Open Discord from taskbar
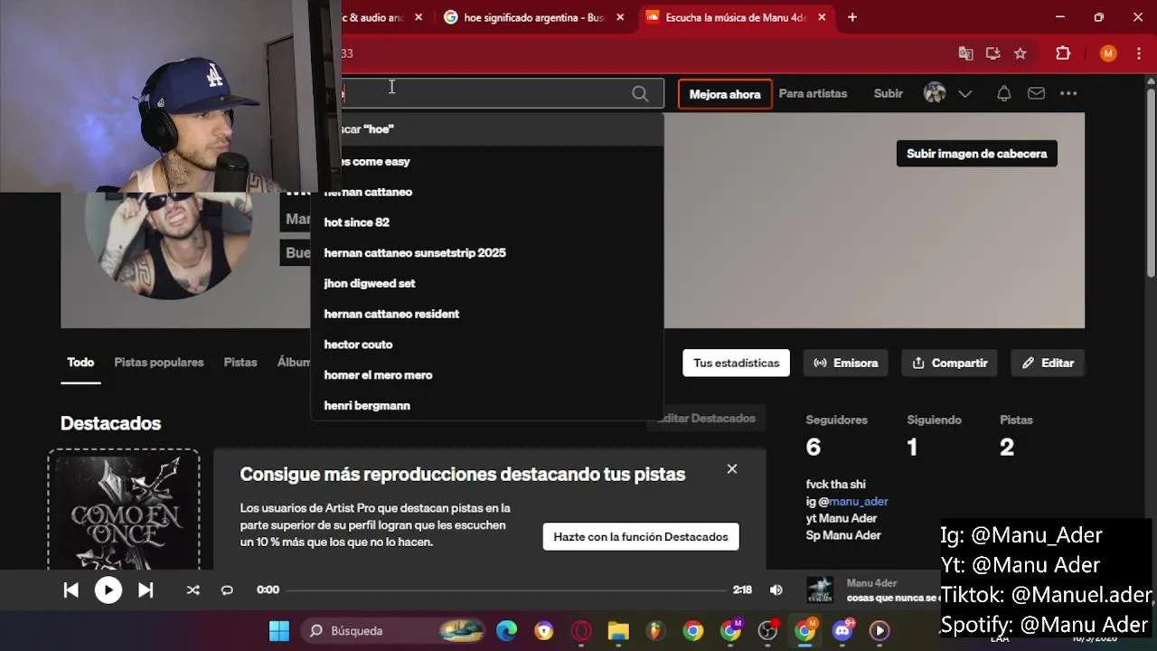This screenshot has width=1157, height=651. [842, 630]
